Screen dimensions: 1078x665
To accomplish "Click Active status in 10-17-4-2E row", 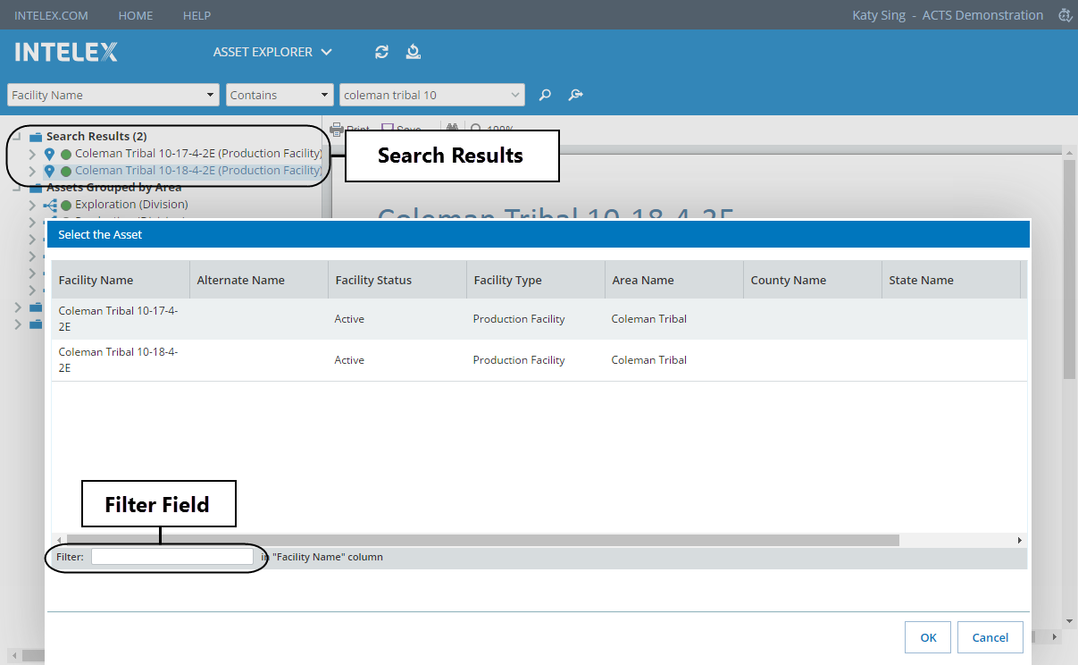I will coord(349,319).
